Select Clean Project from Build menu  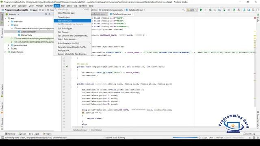(72, 17)
